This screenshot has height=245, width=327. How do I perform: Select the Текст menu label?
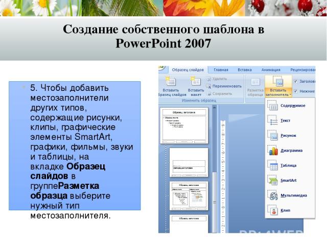pyautogui.click(x=285, y=120)
